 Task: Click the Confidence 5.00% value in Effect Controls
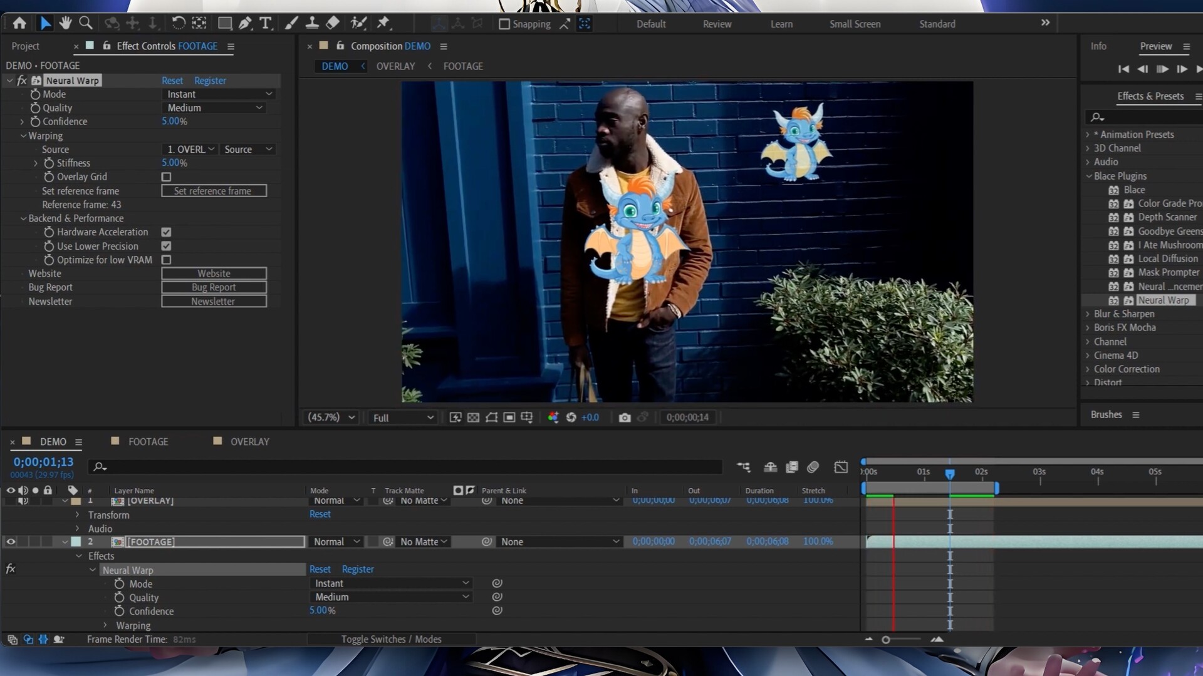pos(174,121)
